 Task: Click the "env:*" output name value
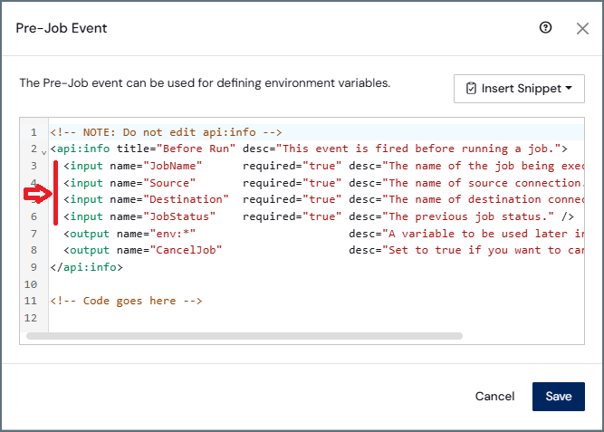tap(173, 234)
